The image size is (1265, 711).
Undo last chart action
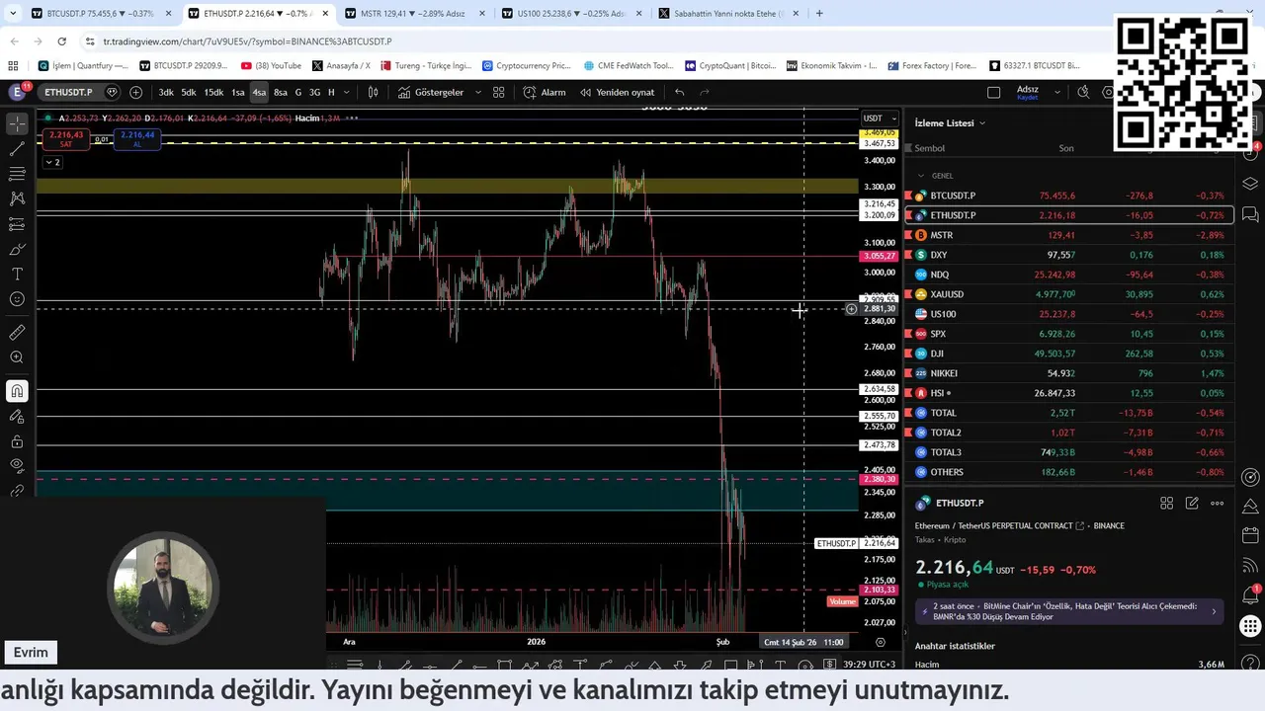(x=679, y=92)
